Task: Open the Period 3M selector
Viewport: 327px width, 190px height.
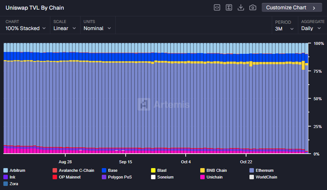Action: (284, 28)
